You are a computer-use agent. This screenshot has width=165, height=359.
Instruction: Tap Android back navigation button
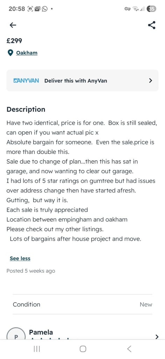129,349
